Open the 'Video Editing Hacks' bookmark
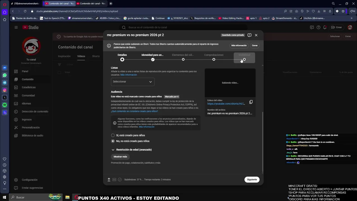The width and height of the screenshot is (357, 201). pyautogui.click(x=231, y=18)
